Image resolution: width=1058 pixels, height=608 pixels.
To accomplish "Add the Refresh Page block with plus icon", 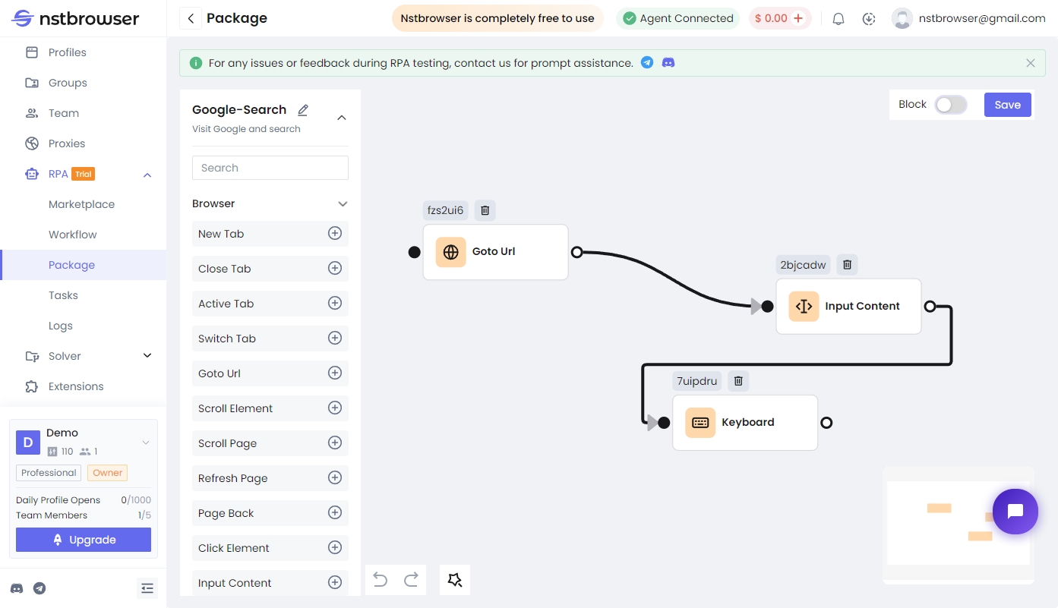I will pos(335,477).
